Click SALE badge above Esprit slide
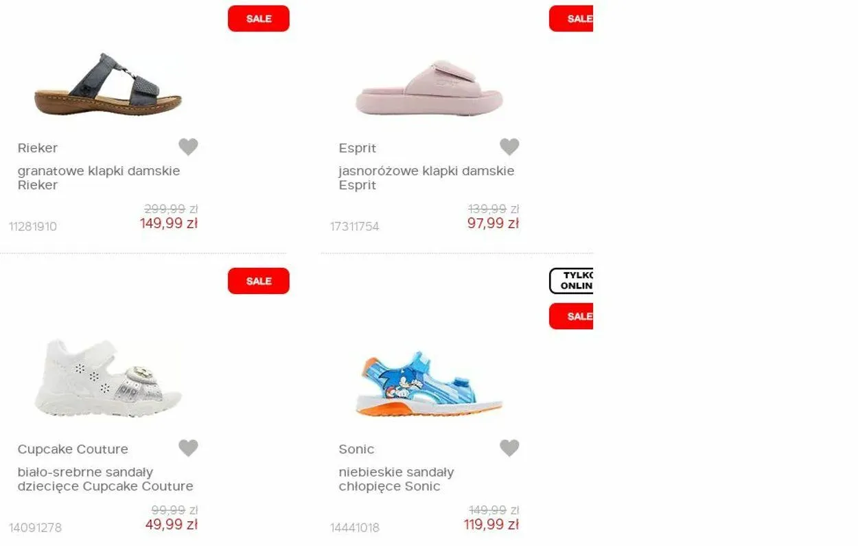This screenshot has height=546, width=858. (571, 19)
